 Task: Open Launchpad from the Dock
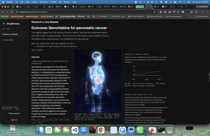tap(49, 130)
